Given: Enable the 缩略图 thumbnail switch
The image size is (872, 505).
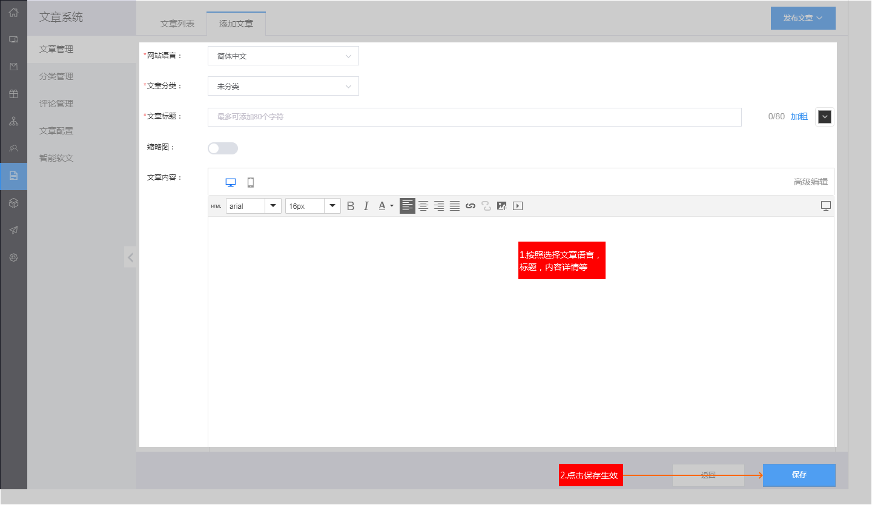Looking at the screenshot, I should coord(223,148).
